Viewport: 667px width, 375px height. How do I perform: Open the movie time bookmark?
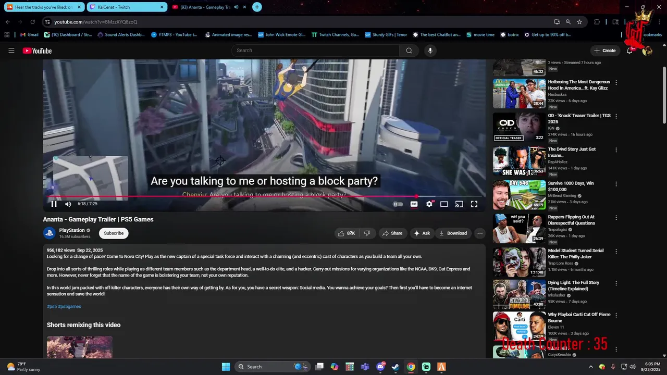point(480,35)
